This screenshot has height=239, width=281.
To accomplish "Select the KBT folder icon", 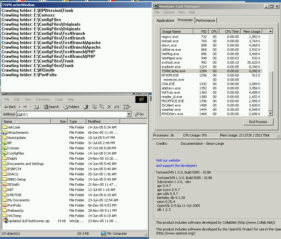I will [x=5, y=190].
